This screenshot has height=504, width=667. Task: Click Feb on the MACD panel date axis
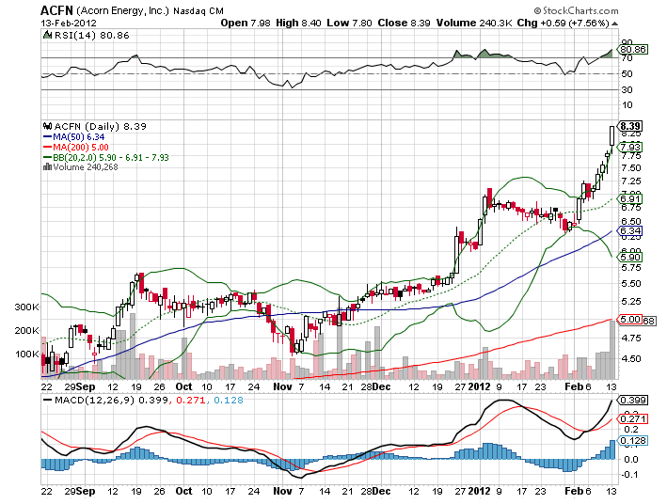pyautogui.click(x=574, y=491)
